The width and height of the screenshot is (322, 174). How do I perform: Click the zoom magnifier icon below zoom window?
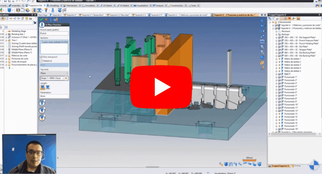click(262, 52)
